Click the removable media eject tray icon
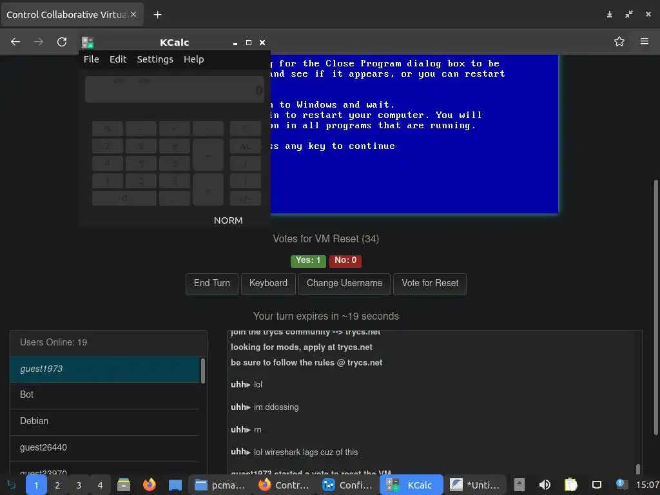This screenshot has width=660, height=495. point(519,485)
